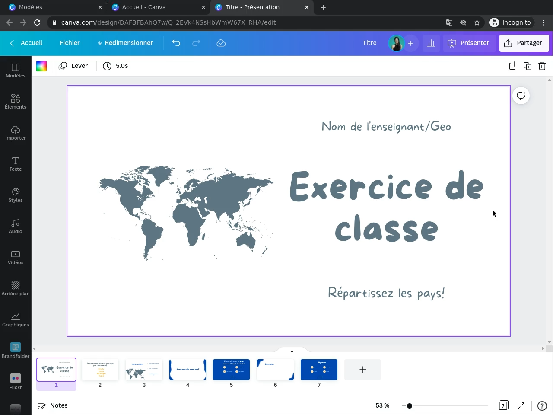553x415 pixels.
Task: Open the Fichier menu
Action: pyautogui.click(x=70, y=43)
